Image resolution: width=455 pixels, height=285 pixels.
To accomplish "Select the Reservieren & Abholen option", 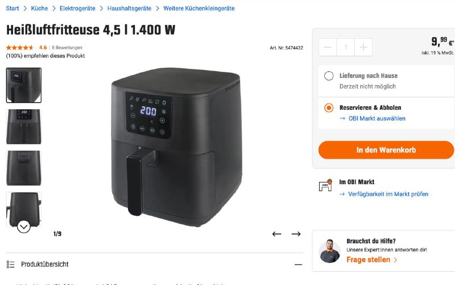I will click(329, 108).
